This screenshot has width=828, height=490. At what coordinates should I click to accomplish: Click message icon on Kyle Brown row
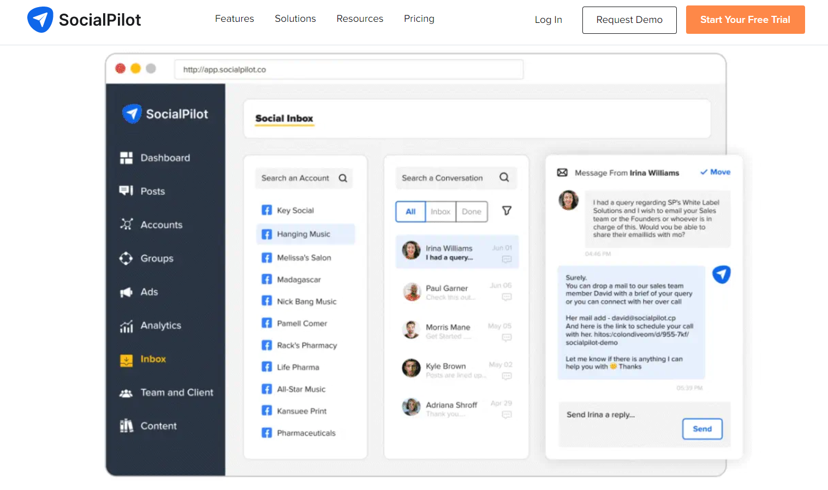pyautogui.click(x=507, y=376)
